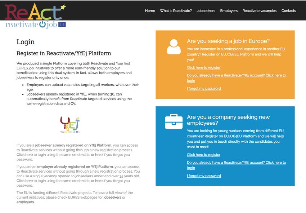Click the jobseeker person icon

point(174,47)
